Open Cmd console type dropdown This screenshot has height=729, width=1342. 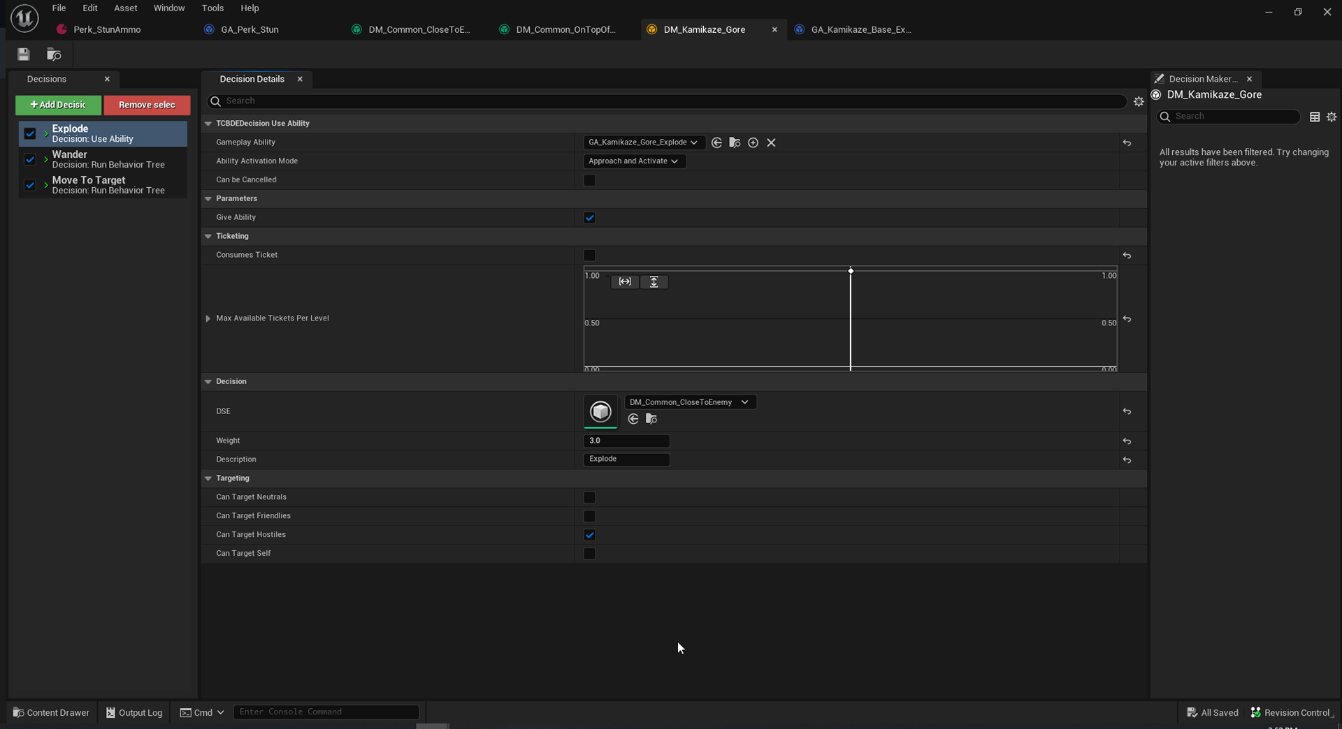coord(202,712)
